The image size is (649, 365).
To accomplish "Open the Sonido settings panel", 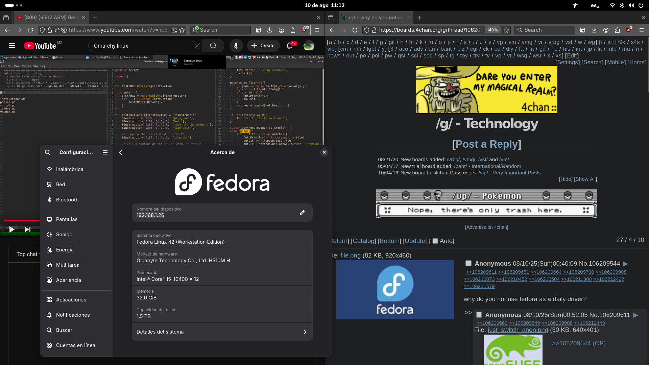I will [x=76, y=235].
